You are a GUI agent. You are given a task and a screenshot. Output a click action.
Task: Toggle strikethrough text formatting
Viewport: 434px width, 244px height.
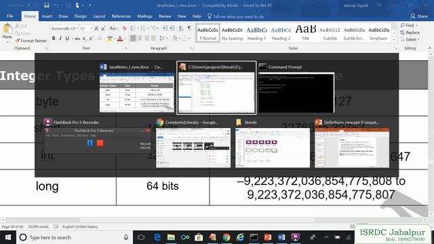pyautogui.click(x=77, y=39)
